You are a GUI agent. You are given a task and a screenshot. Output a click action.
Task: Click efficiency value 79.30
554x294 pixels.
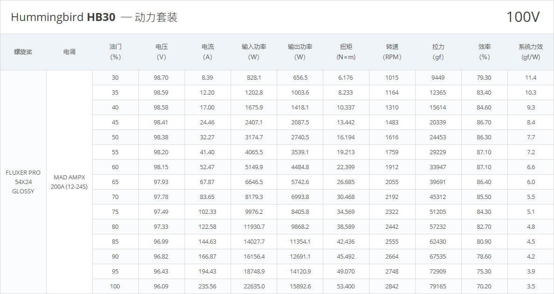coord(484,78)
